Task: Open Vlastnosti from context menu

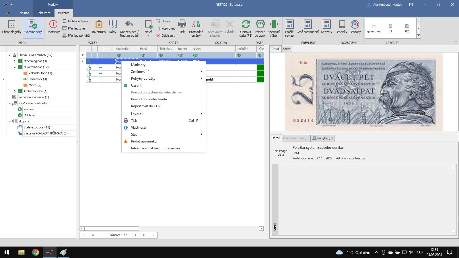Action: pos(164,128)
